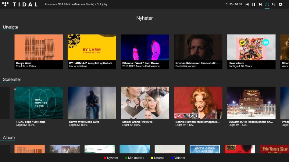Open the Spillelister section heading
This screenshot has width=289, height=162.
pos(12,79)
